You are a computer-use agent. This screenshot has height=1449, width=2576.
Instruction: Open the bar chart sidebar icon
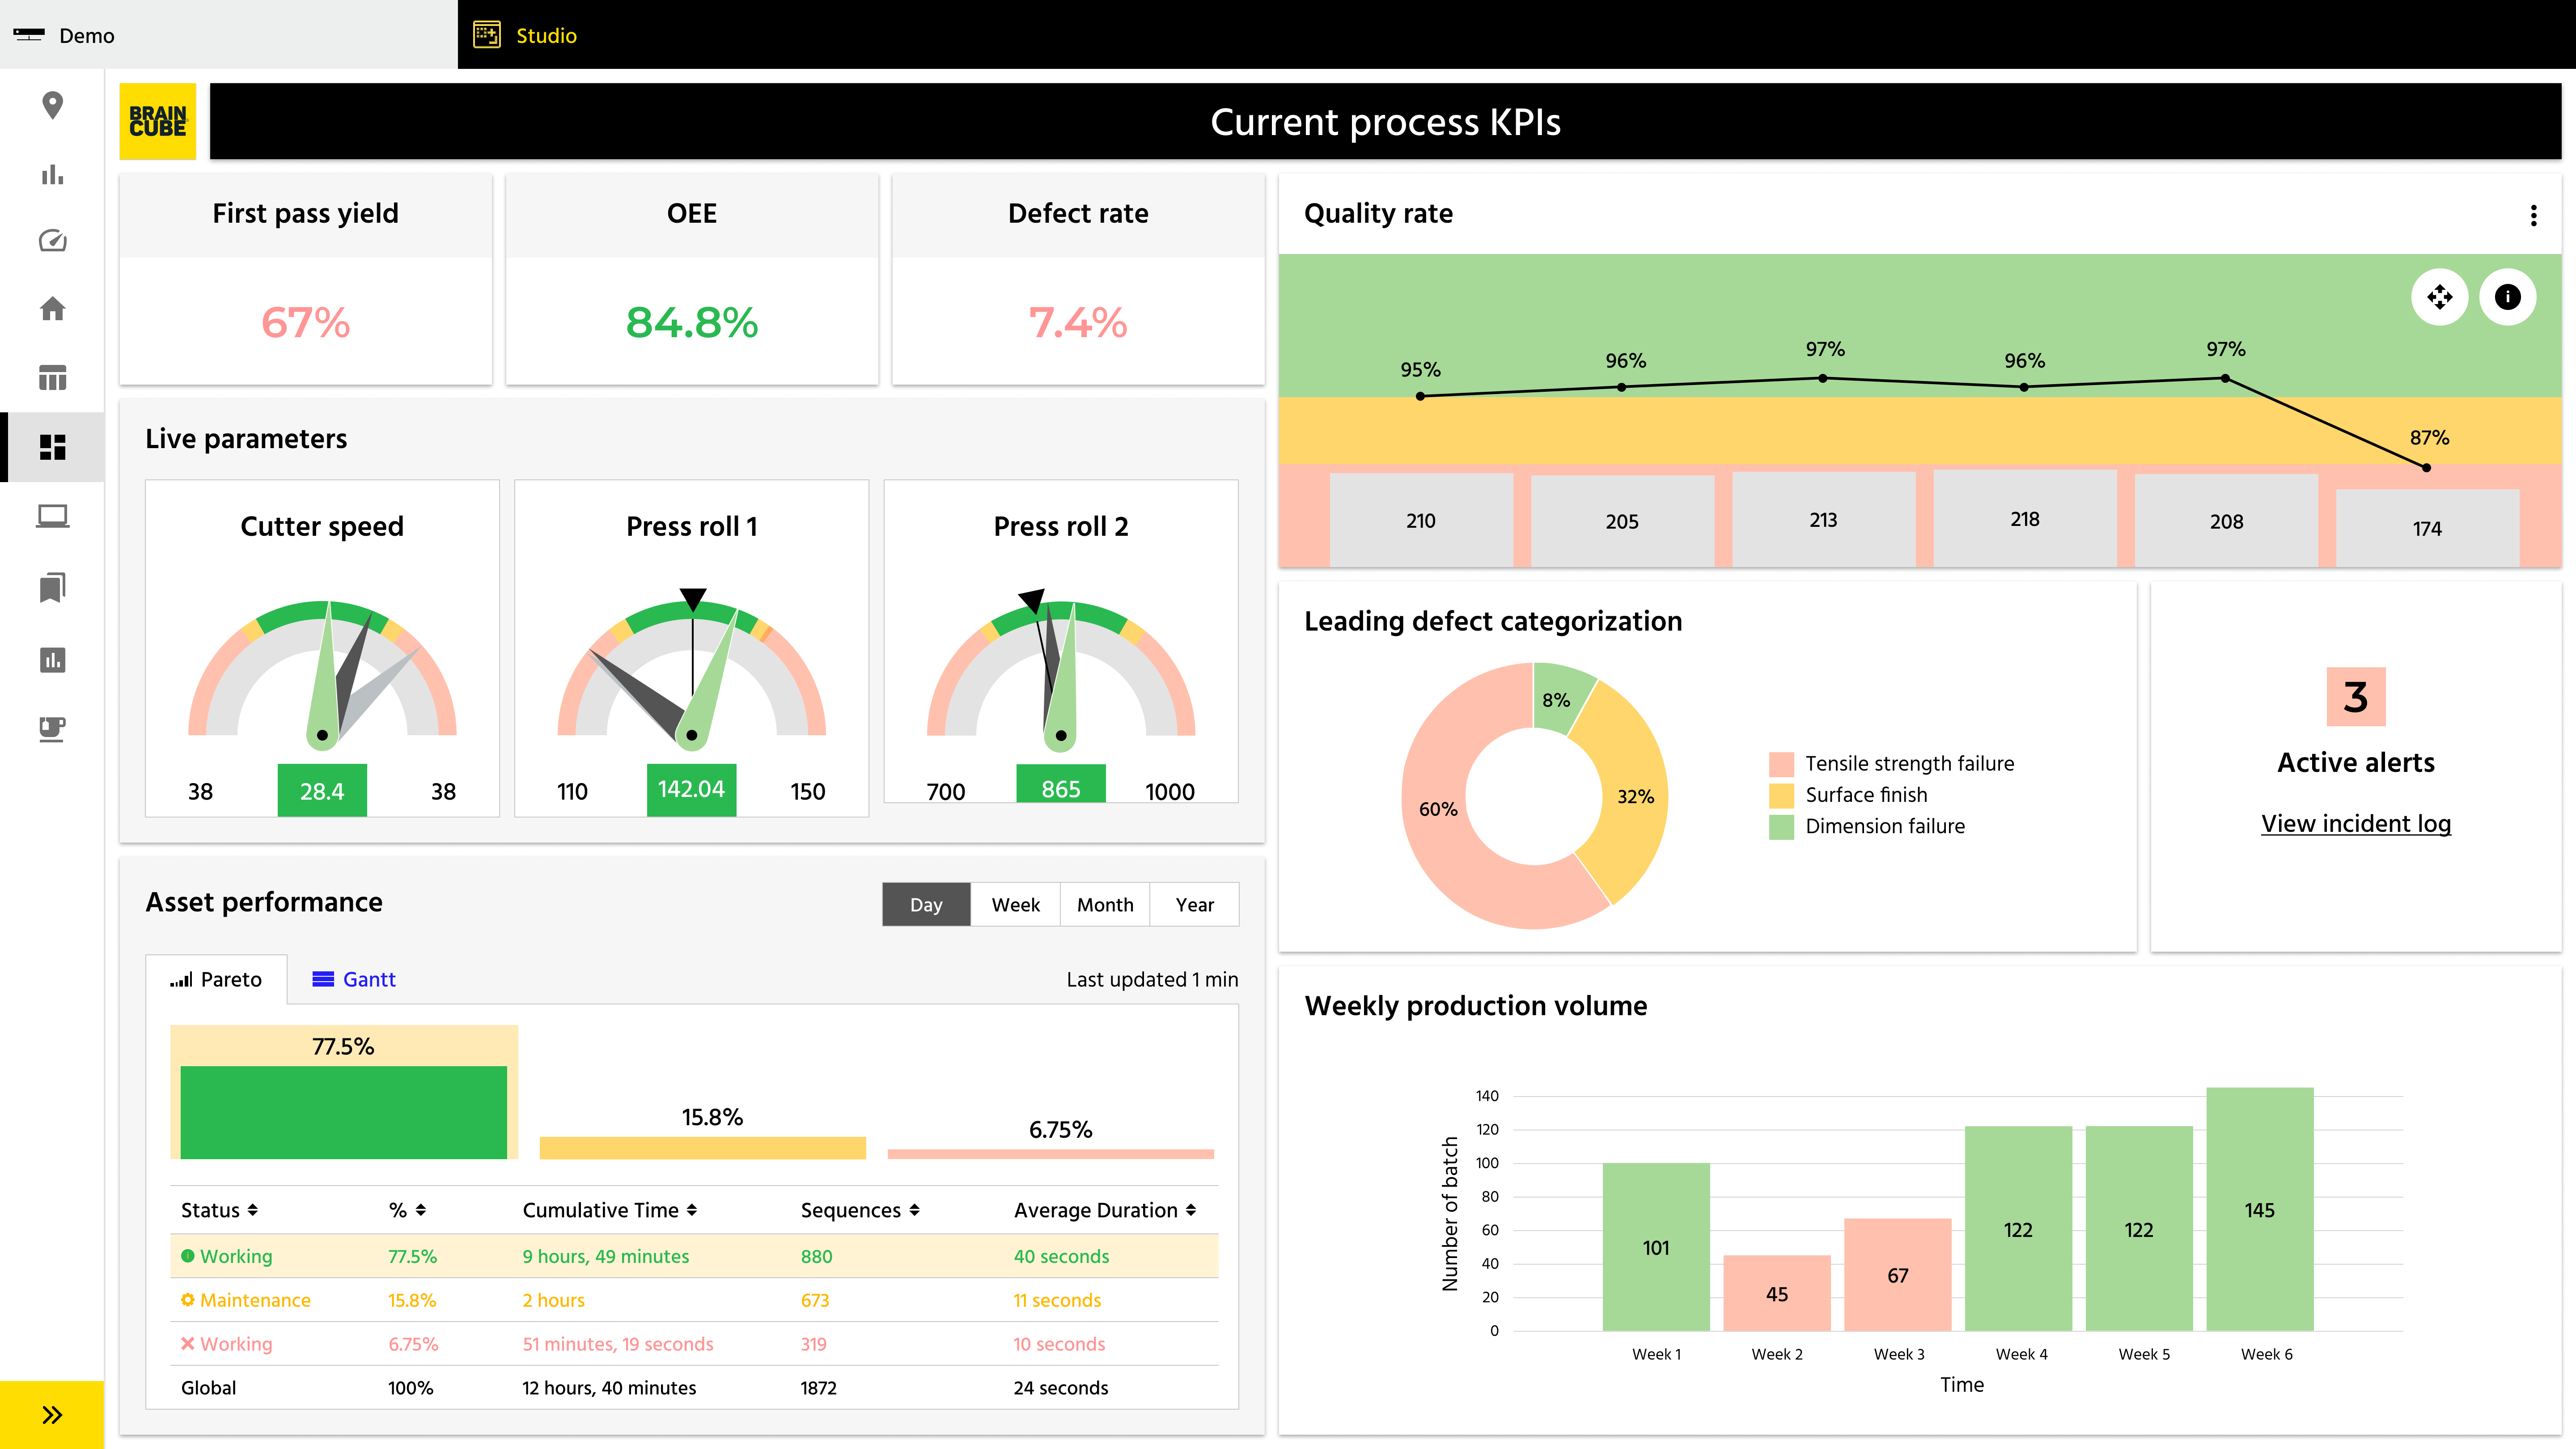click(x=52, y=175)
